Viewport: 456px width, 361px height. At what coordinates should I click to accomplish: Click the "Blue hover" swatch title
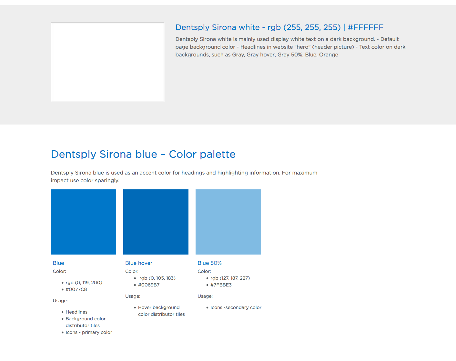139,263
